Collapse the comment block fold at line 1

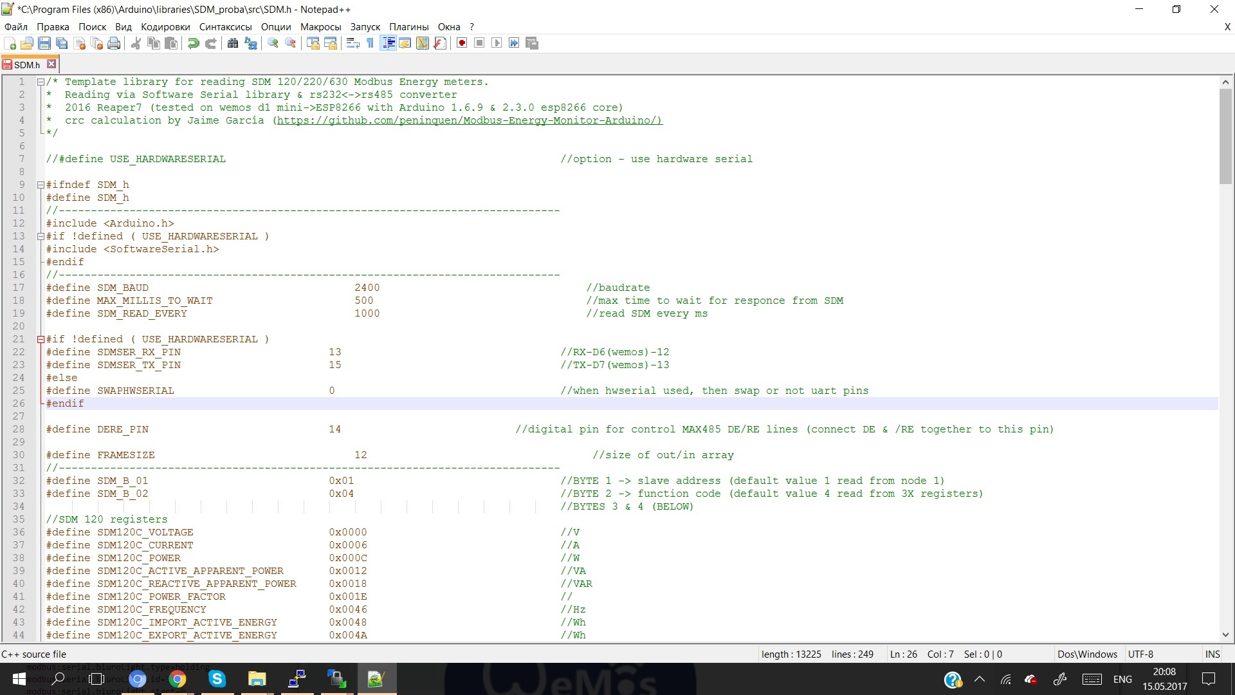pos(41,82)
